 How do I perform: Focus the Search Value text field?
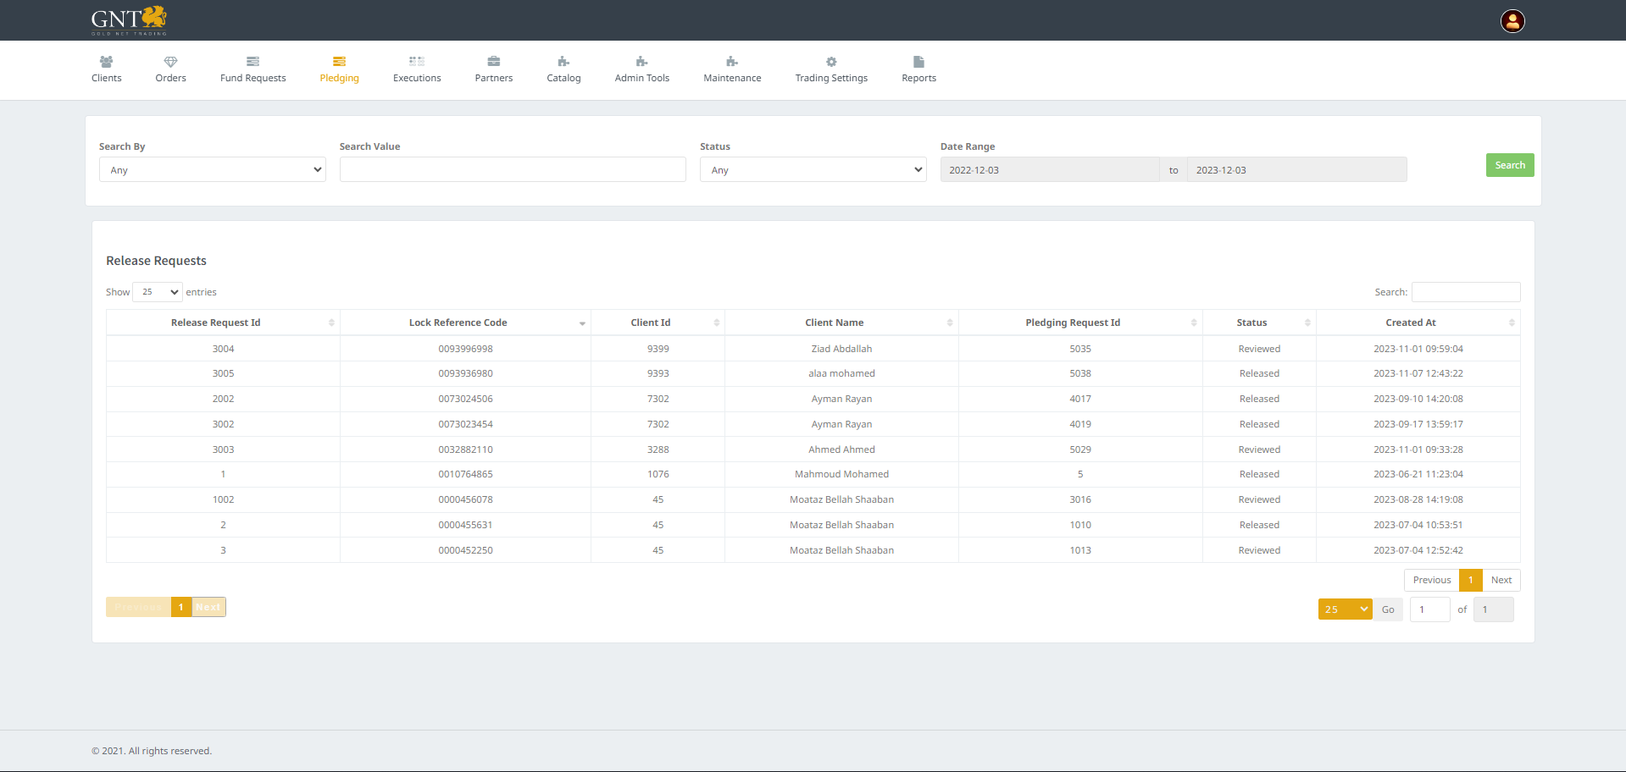coord(513,170)
